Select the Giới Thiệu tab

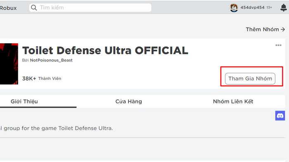[x=24, y=102]
